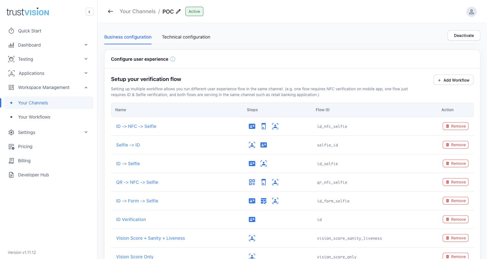Click the QR code step icon in QR -> NFC -> Selfie row
The width and height of the screenshot is (487, 259).
(x=252, y=182)
